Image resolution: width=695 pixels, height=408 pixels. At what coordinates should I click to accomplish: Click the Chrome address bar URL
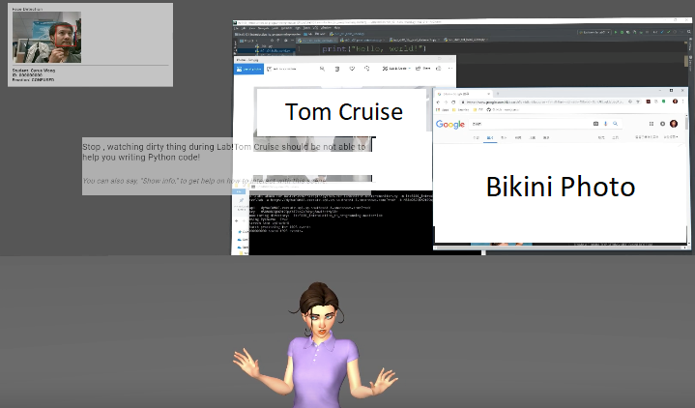(x=543, y=102)
